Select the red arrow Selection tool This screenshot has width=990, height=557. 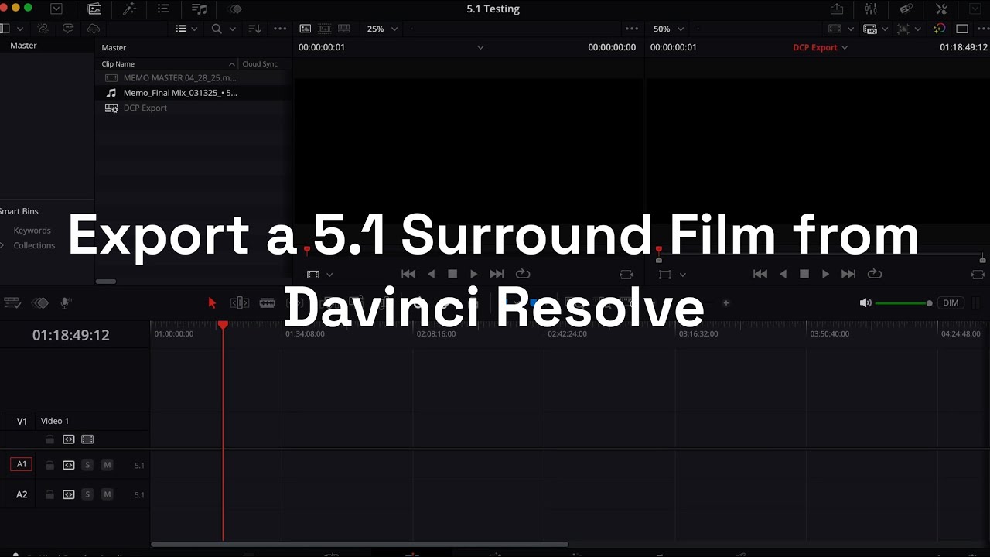click(212, 303)
